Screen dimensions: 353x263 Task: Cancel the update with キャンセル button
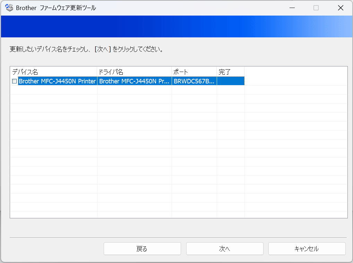pos(307,248)
